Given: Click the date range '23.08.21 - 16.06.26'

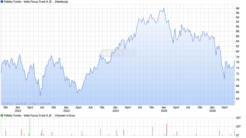Looking at the screenshot, I should [14, 104].
